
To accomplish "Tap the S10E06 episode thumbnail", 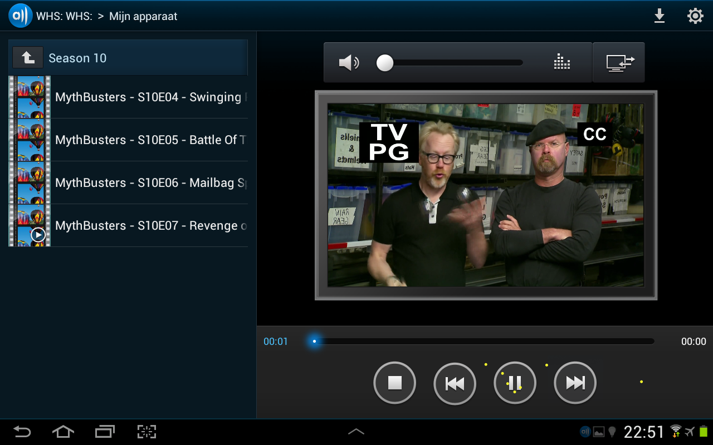I will point(30,183).
